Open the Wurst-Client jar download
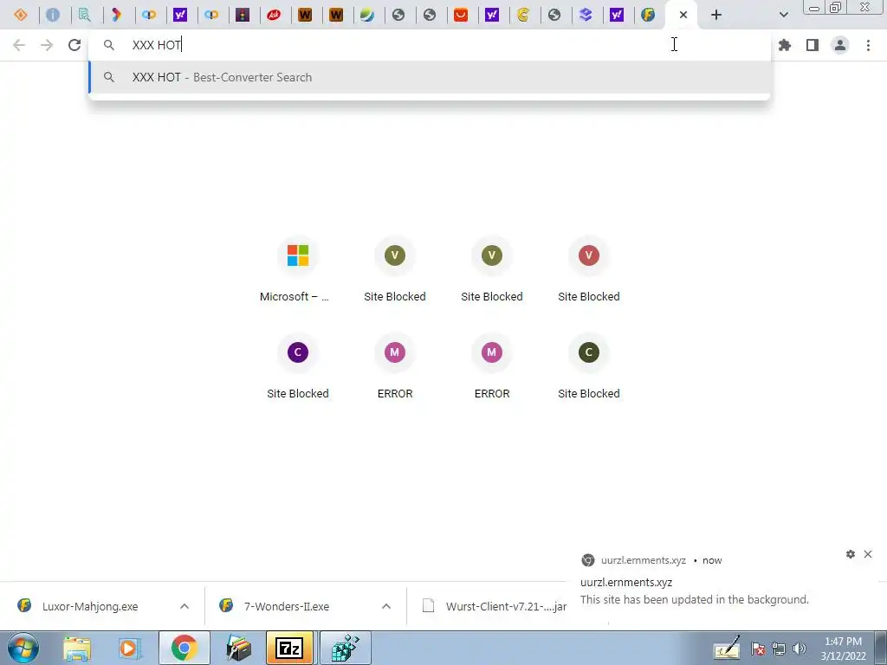Screen dimensions: 887x665 (x=493, y=606)
